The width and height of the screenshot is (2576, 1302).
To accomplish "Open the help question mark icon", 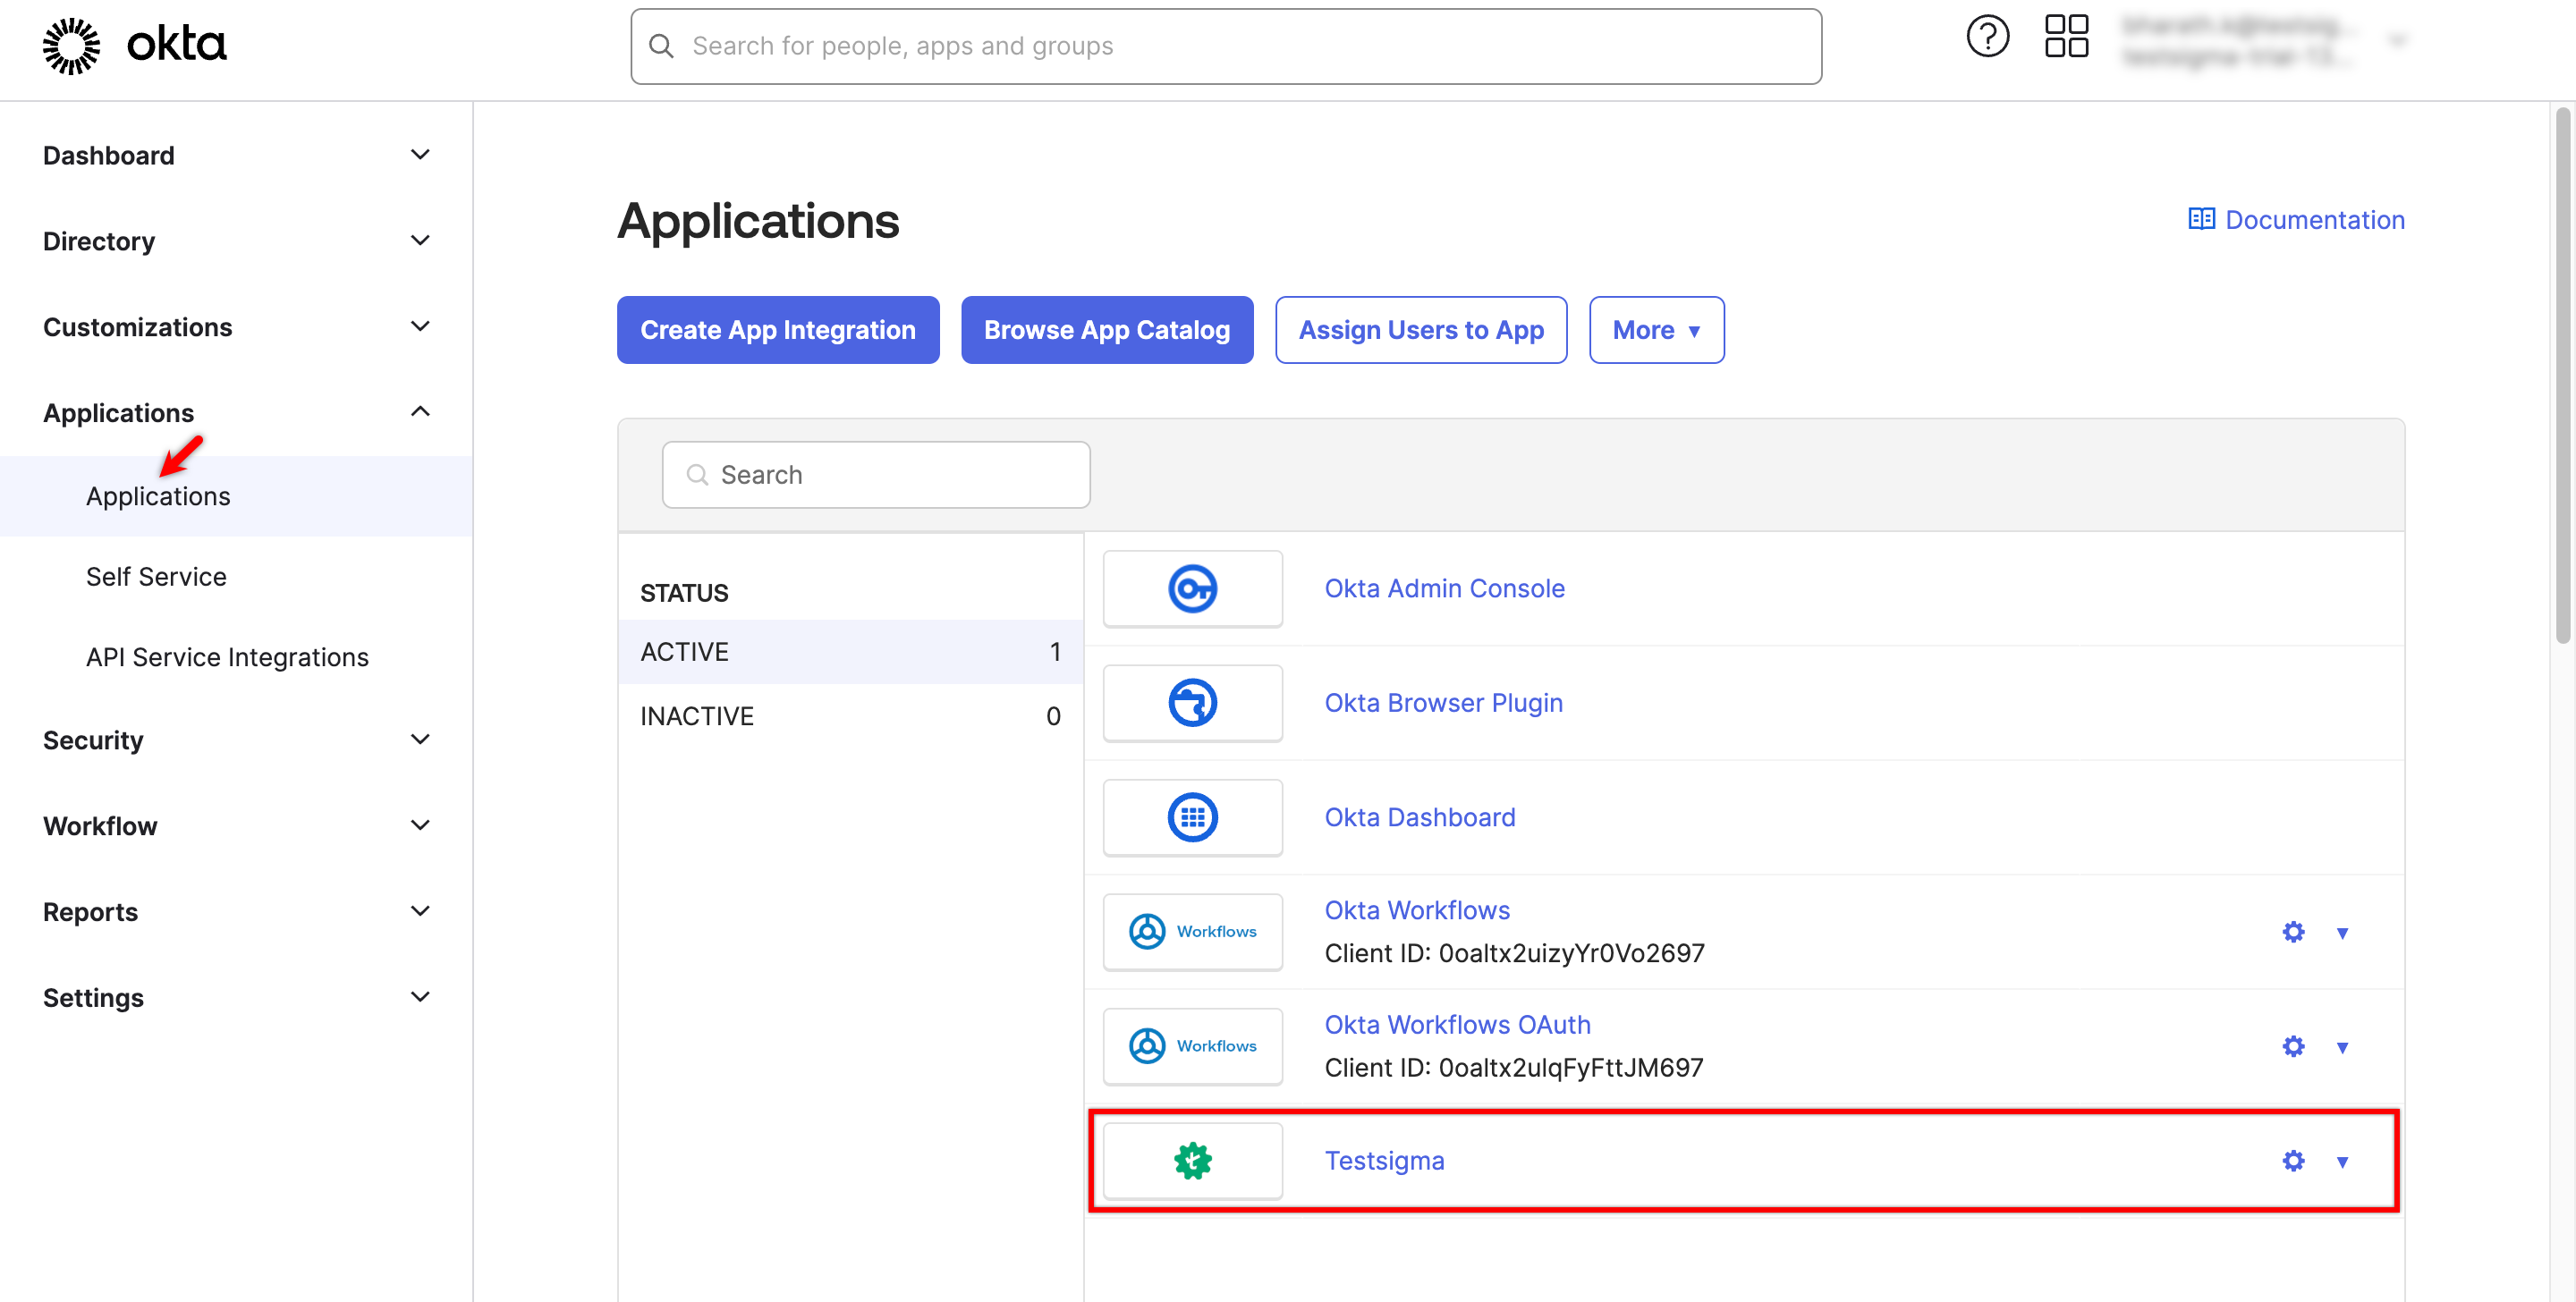I will (1988, 36).
